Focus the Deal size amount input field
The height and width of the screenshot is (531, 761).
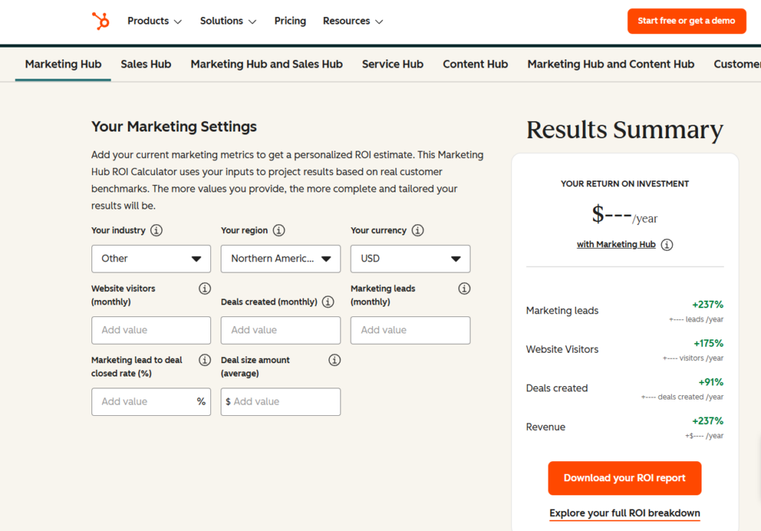pyautogui.click(x=280, y=402)
